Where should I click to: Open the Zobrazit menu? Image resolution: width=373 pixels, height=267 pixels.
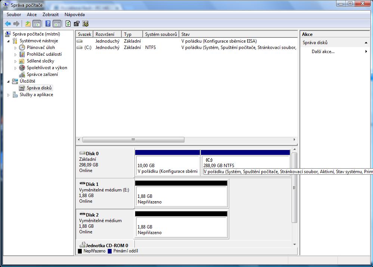50,15
